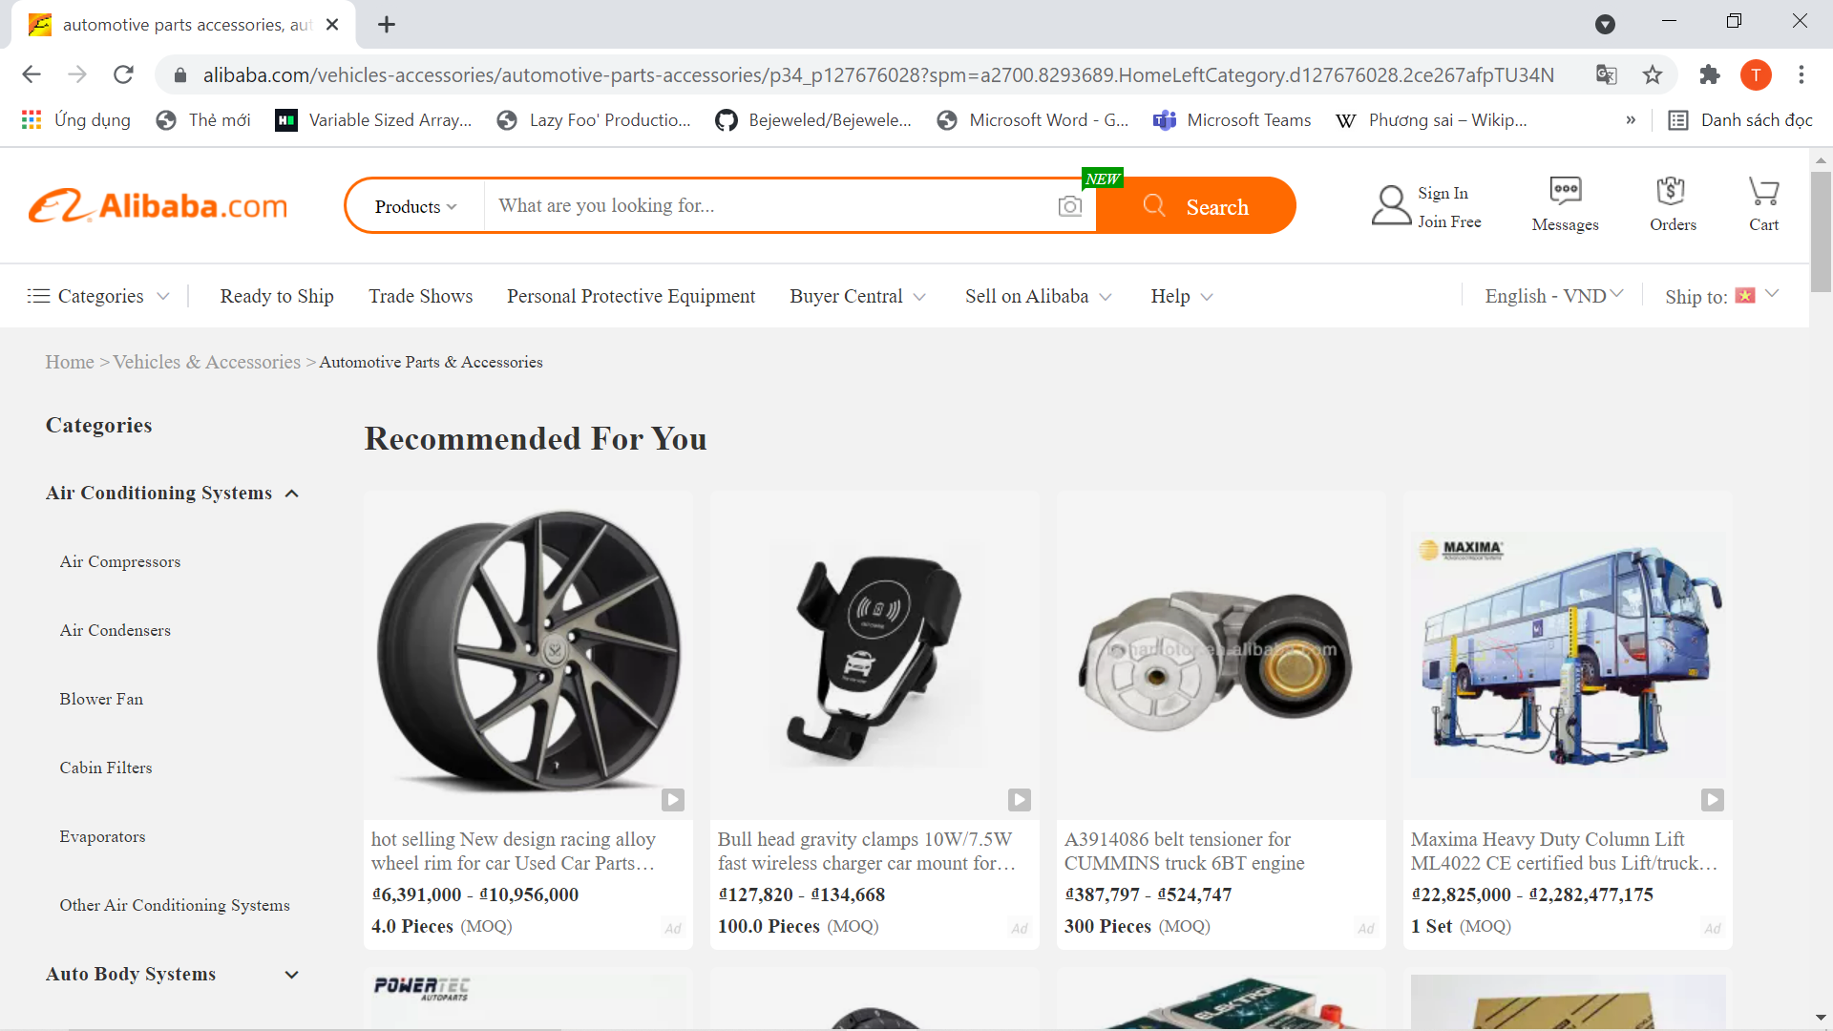Image resolution: width=1833 pixels, height=1031 pixels.
Task: Click the Join Free link
Action: tap(1449, 221)
